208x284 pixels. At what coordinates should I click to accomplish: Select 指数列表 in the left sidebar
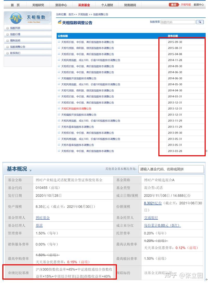point(15,28)
